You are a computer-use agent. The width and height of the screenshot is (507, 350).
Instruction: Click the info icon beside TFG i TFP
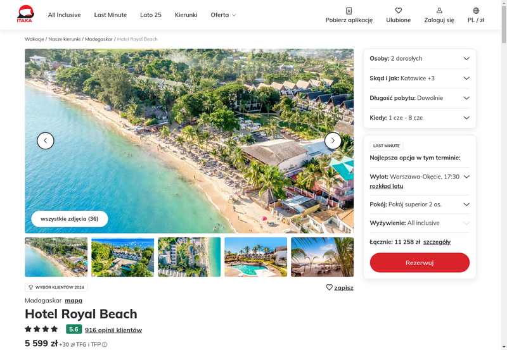(x=105, y=344)
